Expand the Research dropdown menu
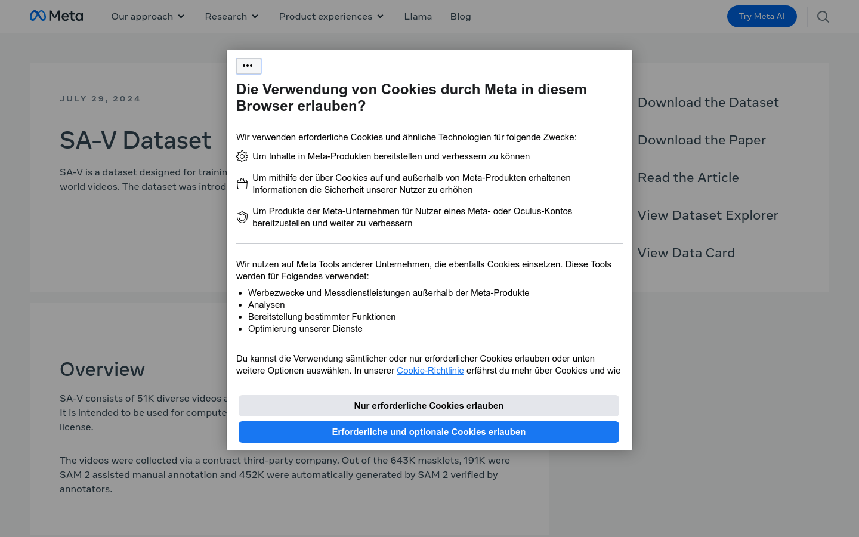 click(232, 17)
